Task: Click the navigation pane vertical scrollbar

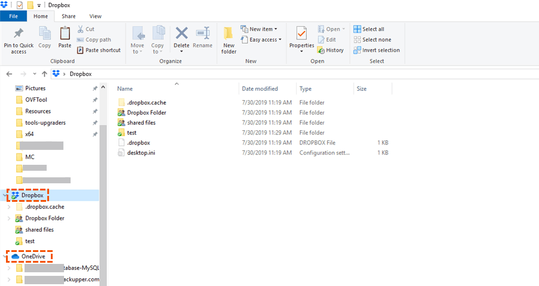Action: (x=102, y=179)
